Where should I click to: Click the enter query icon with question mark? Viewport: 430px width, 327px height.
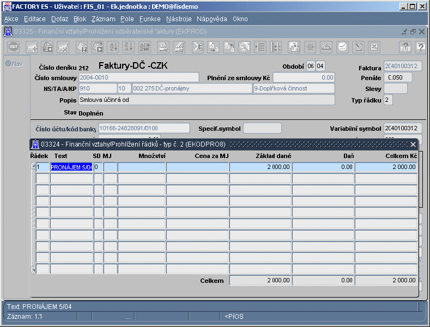82,47
